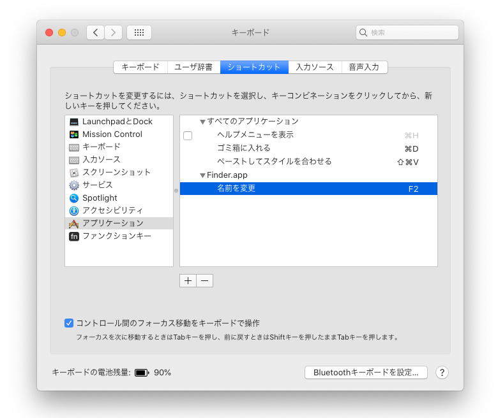Select LaunchpadとDock in the list
The height and width of the screenshot is (418, 498).
click(119, 122)
